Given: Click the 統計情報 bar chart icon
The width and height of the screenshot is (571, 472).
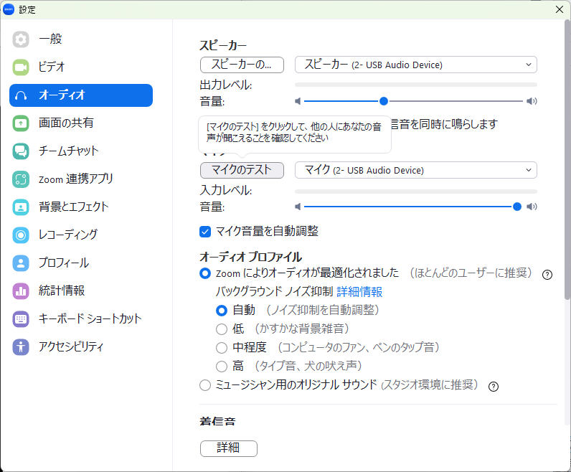Looking at the screenshot, I should click(21, 291).
